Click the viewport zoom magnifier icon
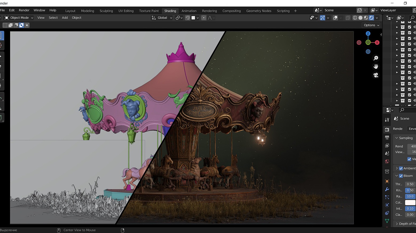This screenshot has height=233, width=416. 376,58
